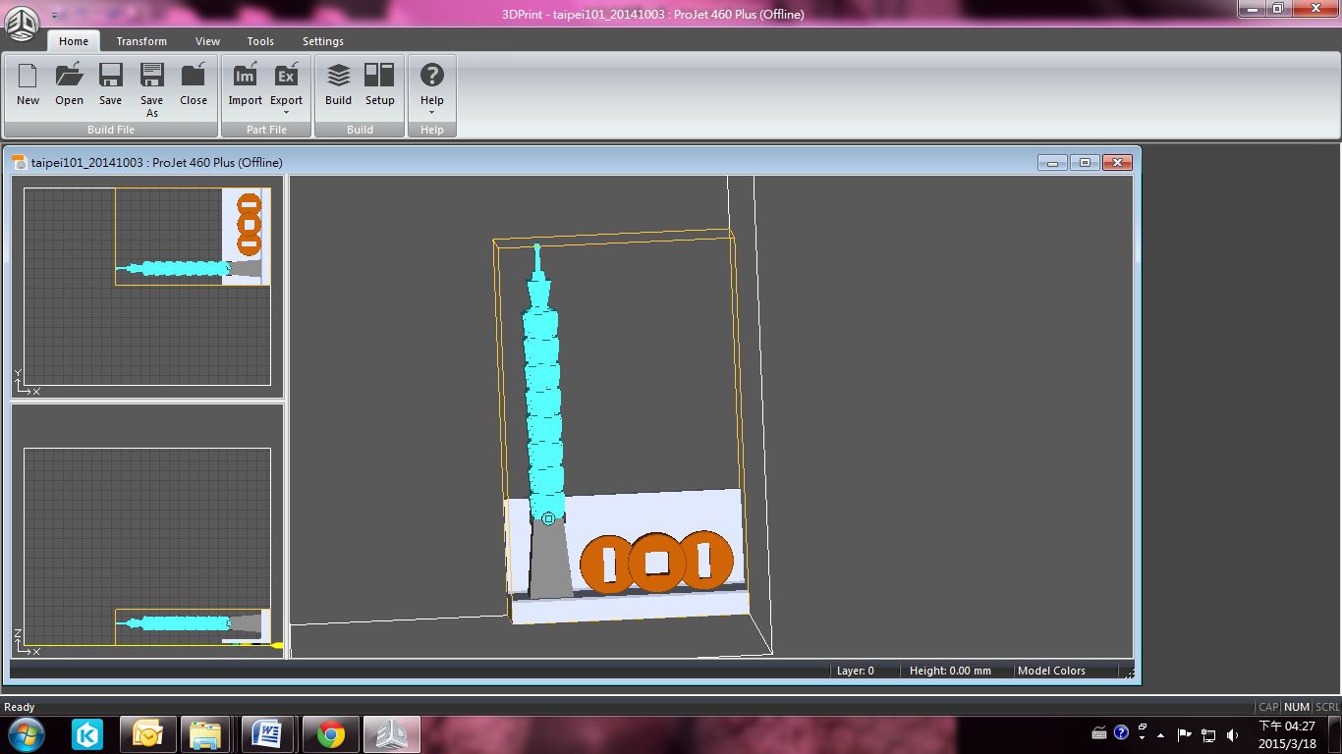Click the side view pane thumbnail

147,530
